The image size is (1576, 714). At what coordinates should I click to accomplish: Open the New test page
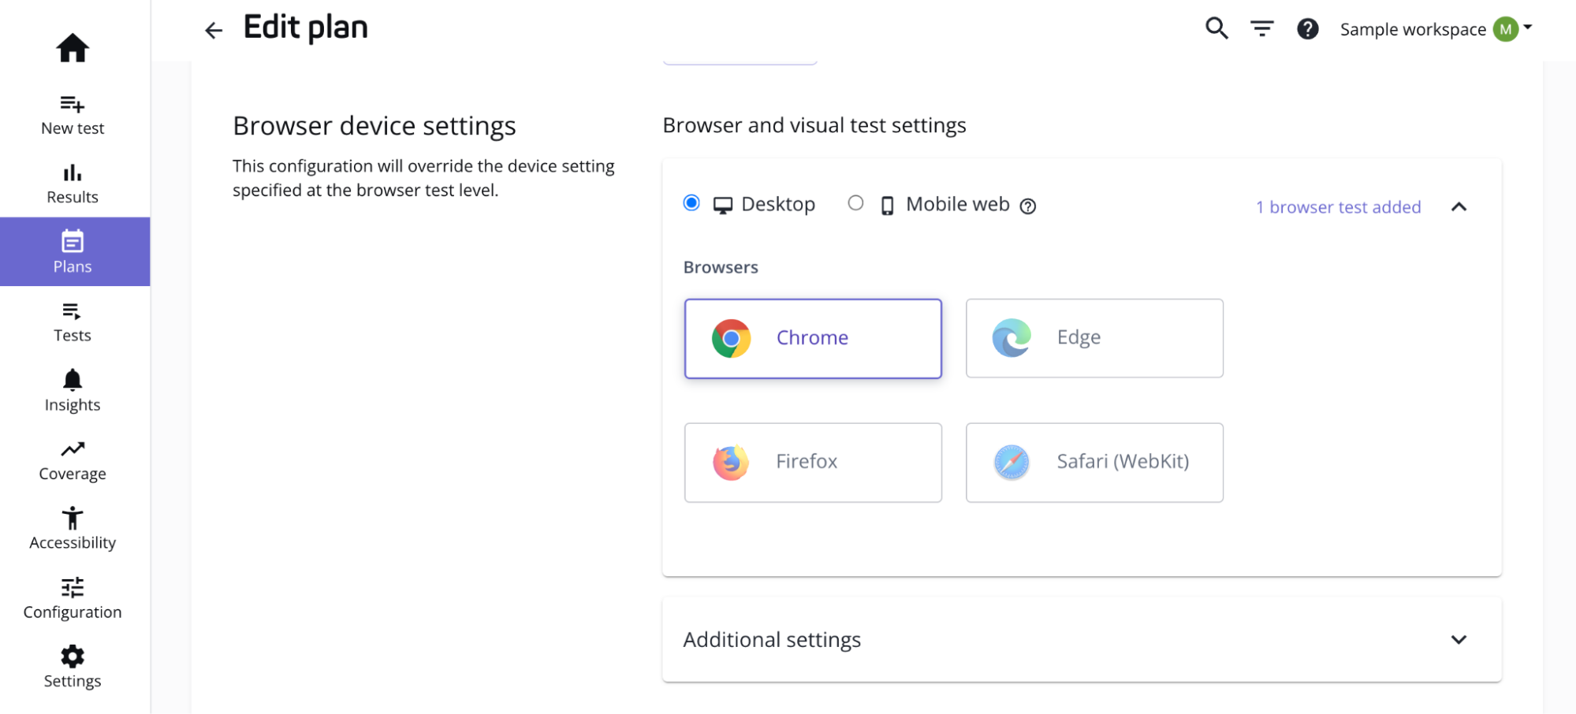(x=73, y=114)
